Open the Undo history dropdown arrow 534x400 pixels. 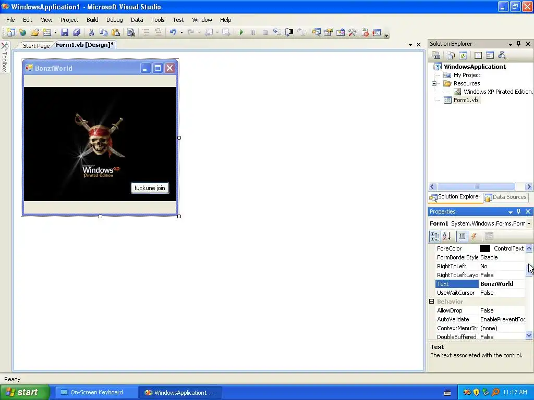(181, 33)
